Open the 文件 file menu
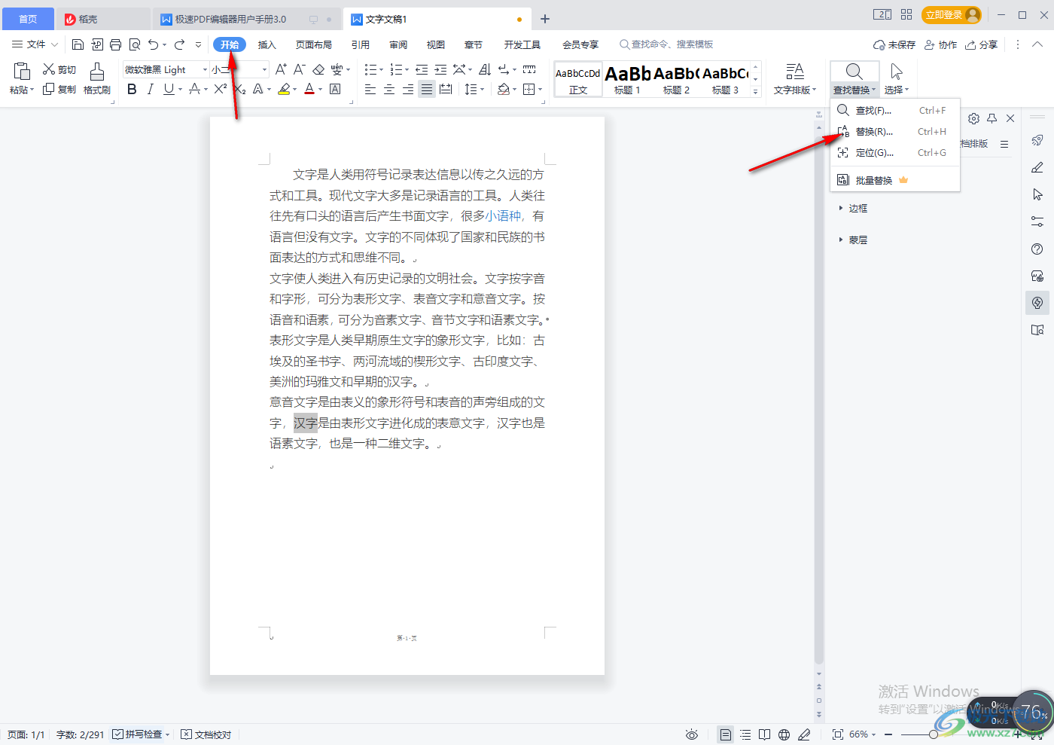Viewport: 1054px width, 745px height. pyautogui.click(x=35, y=44)
